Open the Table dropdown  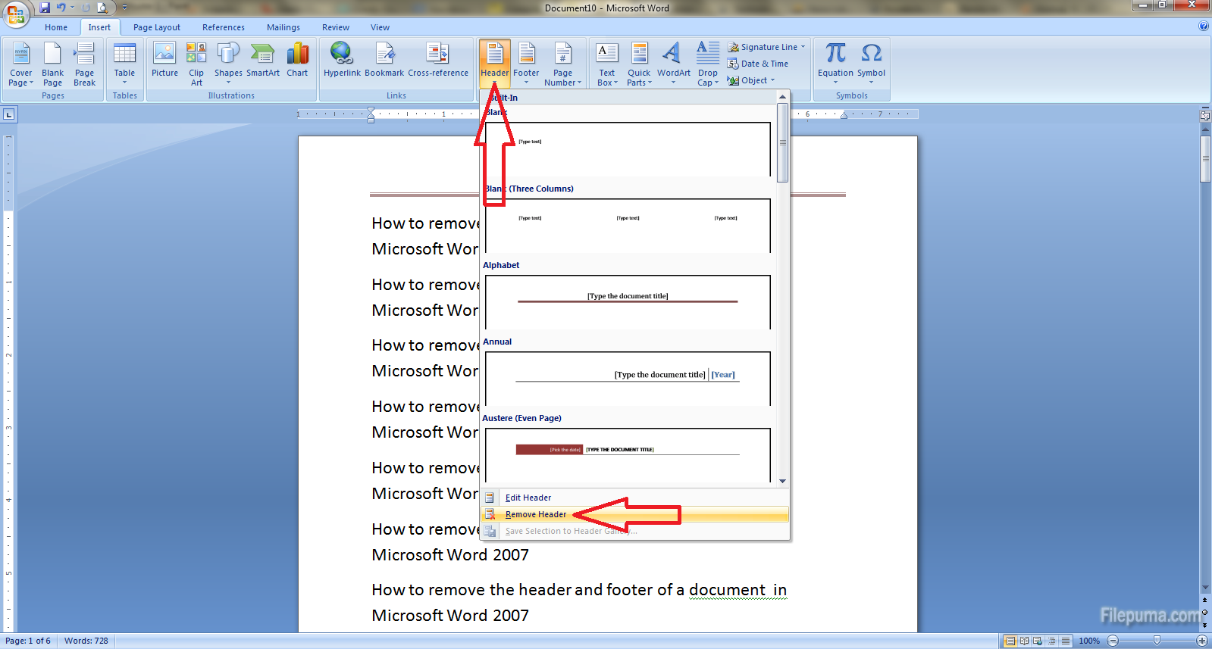tap(124, 64)
